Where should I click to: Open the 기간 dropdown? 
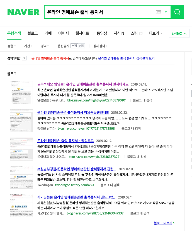[28, 46]
